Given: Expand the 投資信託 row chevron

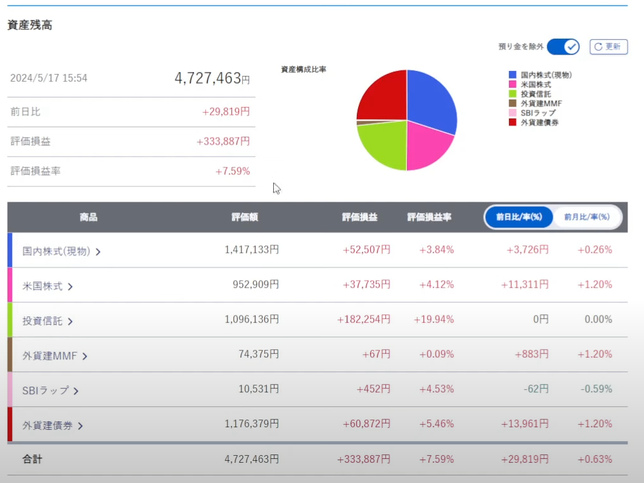Looking at the screenshot, I should coord(70,321).
